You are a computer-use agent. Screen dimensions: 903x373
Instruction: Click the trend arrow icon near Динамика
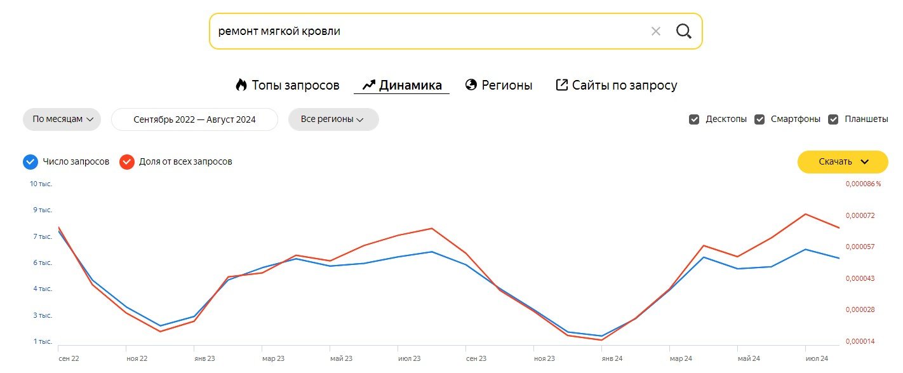coord(369,85)
